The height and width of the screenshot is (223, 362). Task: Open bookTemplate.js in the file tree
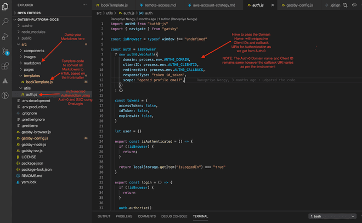point(39,82)
